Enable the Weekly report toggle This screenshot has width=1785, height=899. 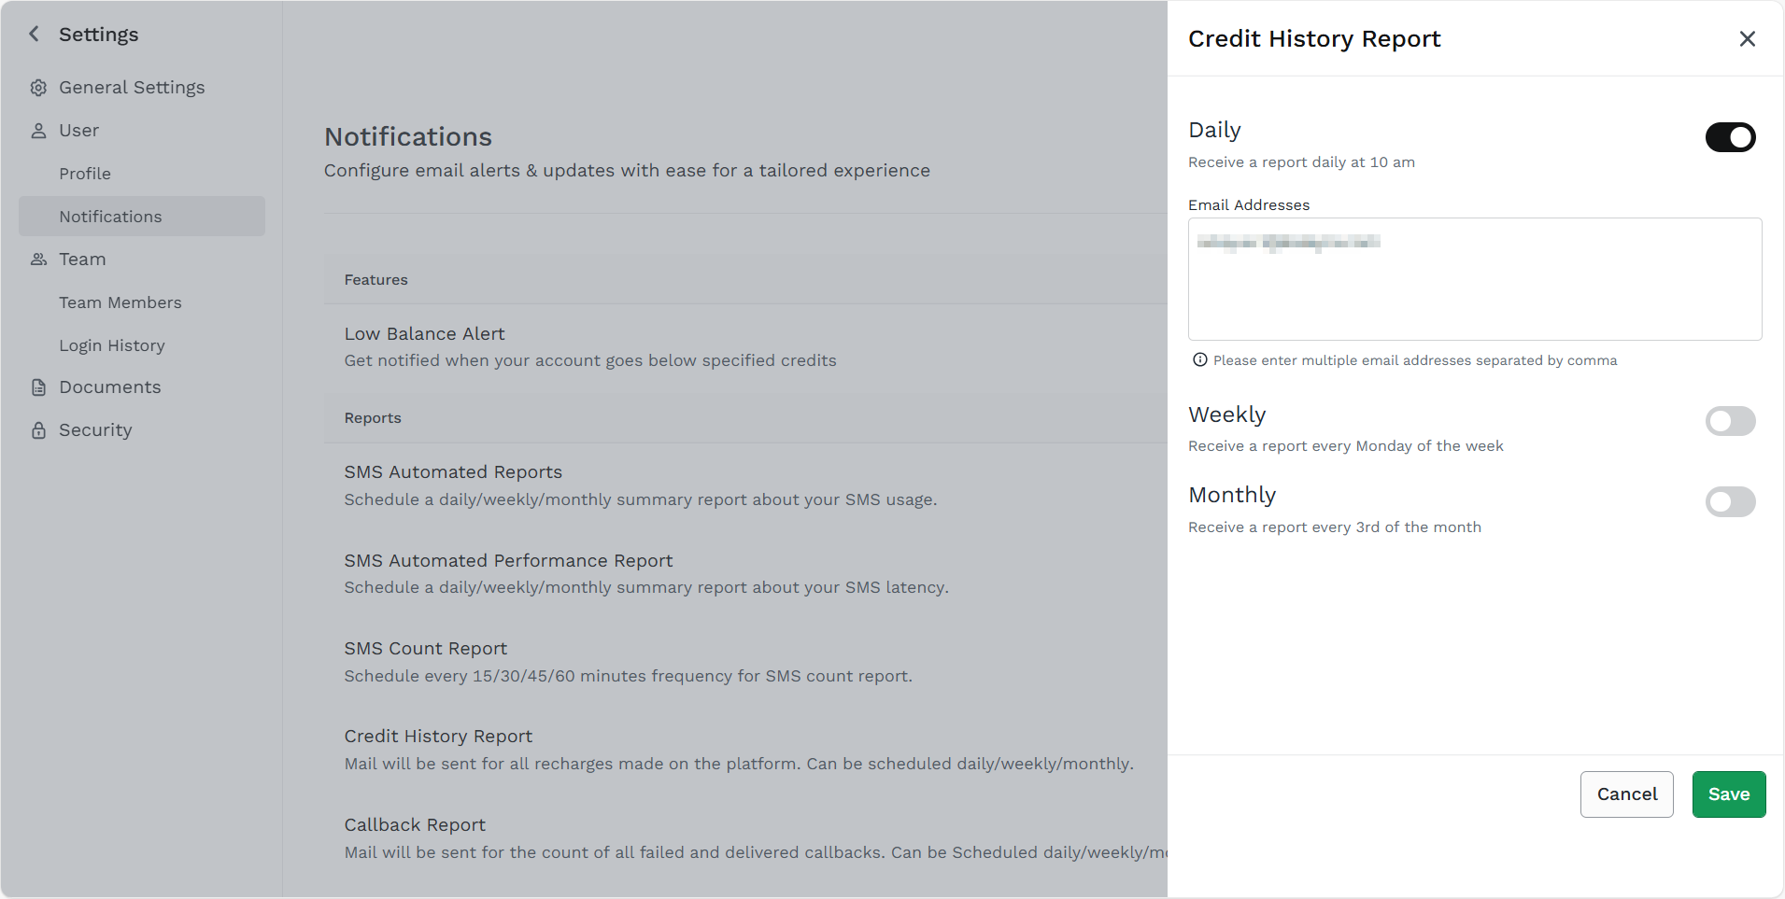(1730, 421)
